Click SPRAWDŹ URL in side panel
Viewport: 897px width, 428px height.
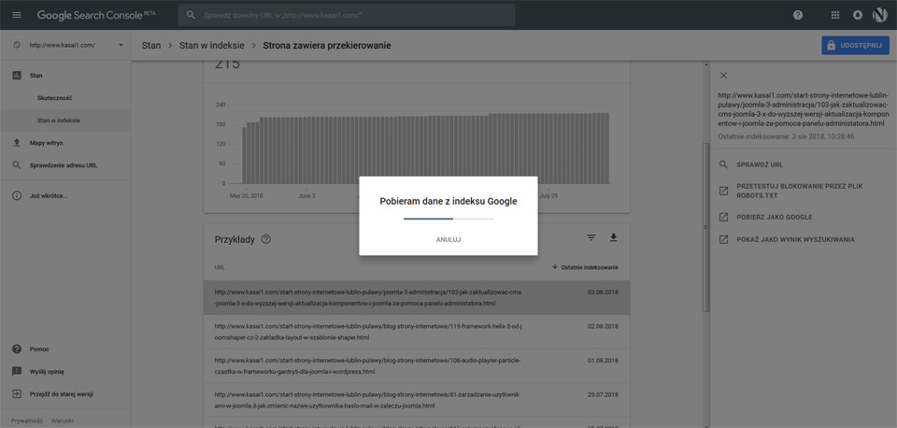pyautogui.click(x=760, y=164)
